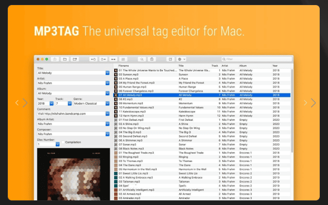Click the Tag Sources toolbar icon
Screen dimensions: 328x205
click(x=152, y=59)
